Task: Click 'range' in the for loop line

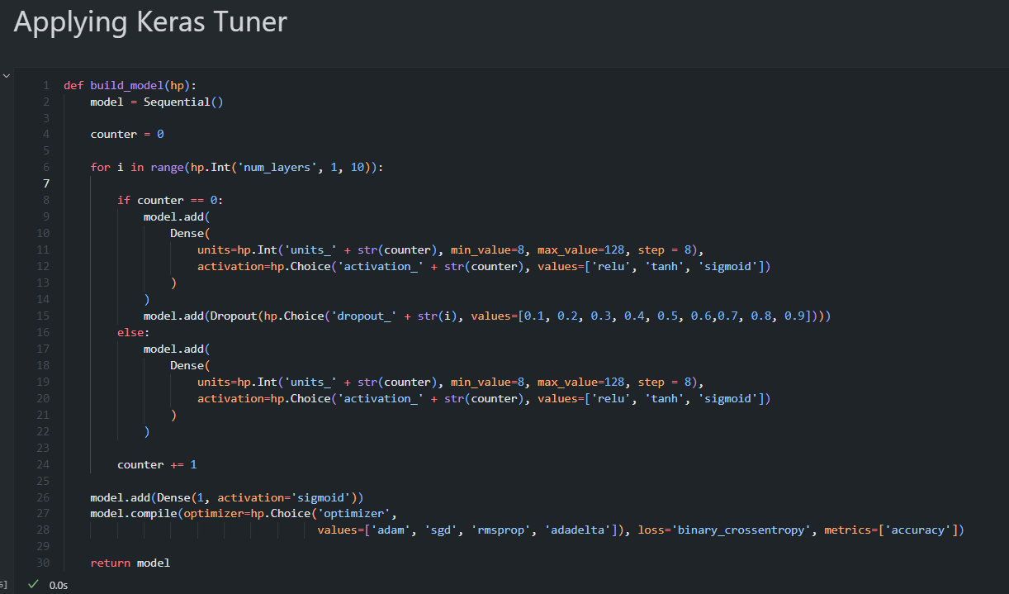Action: [x=167, y=167]
